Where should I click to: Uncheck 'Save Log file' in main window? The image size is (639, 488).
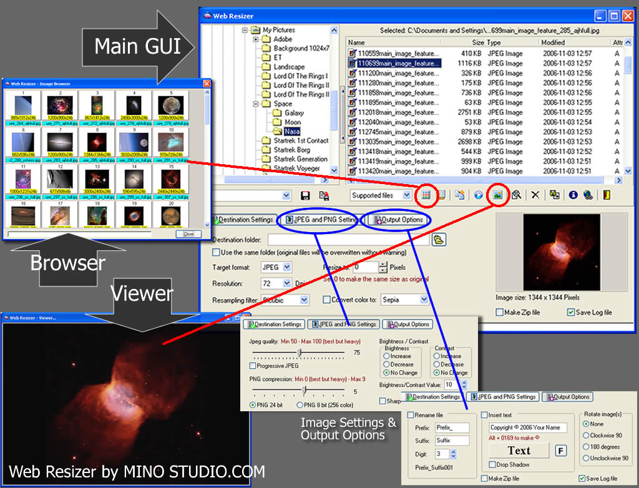[571, 312]
